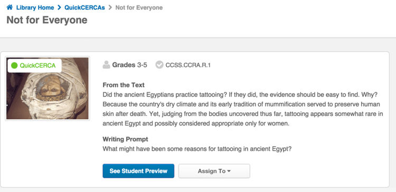Screen dimensions: 396x192
Task: Select the Grades 3-5 label
Action: (x=129, y=65)
